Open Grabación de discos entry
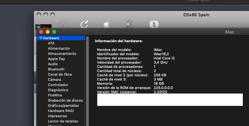Viewport: 249px width, 126px height. [65, 100]
